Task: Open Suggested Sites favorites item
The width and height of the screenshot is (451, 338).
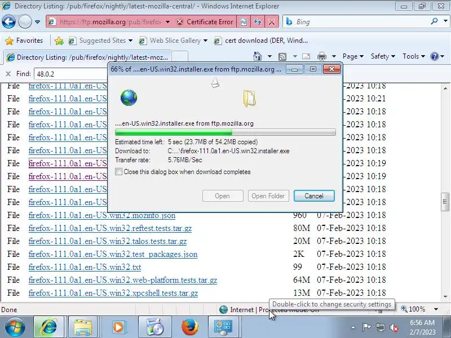Action: pos(100,41)
